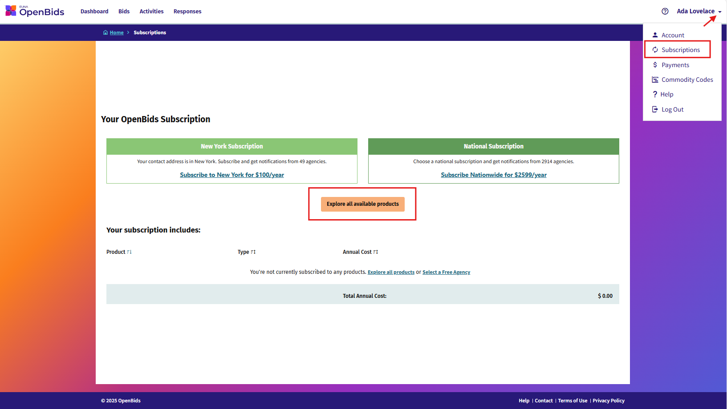Choose Log Out in user menu
This screenshot has height=409, width=727.
[668, 109]
